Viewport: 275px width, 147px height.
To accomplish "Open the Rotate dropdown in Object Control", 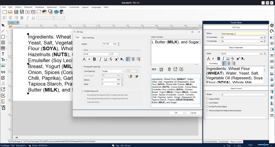I will (243, 94).
